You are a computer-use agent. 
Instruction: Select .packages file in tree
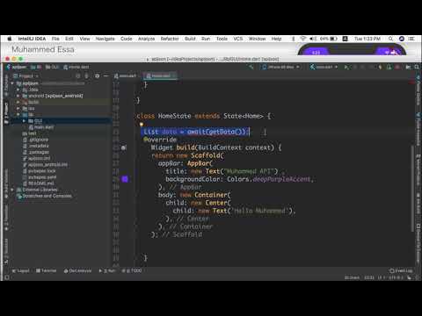(x=36, y=152)
